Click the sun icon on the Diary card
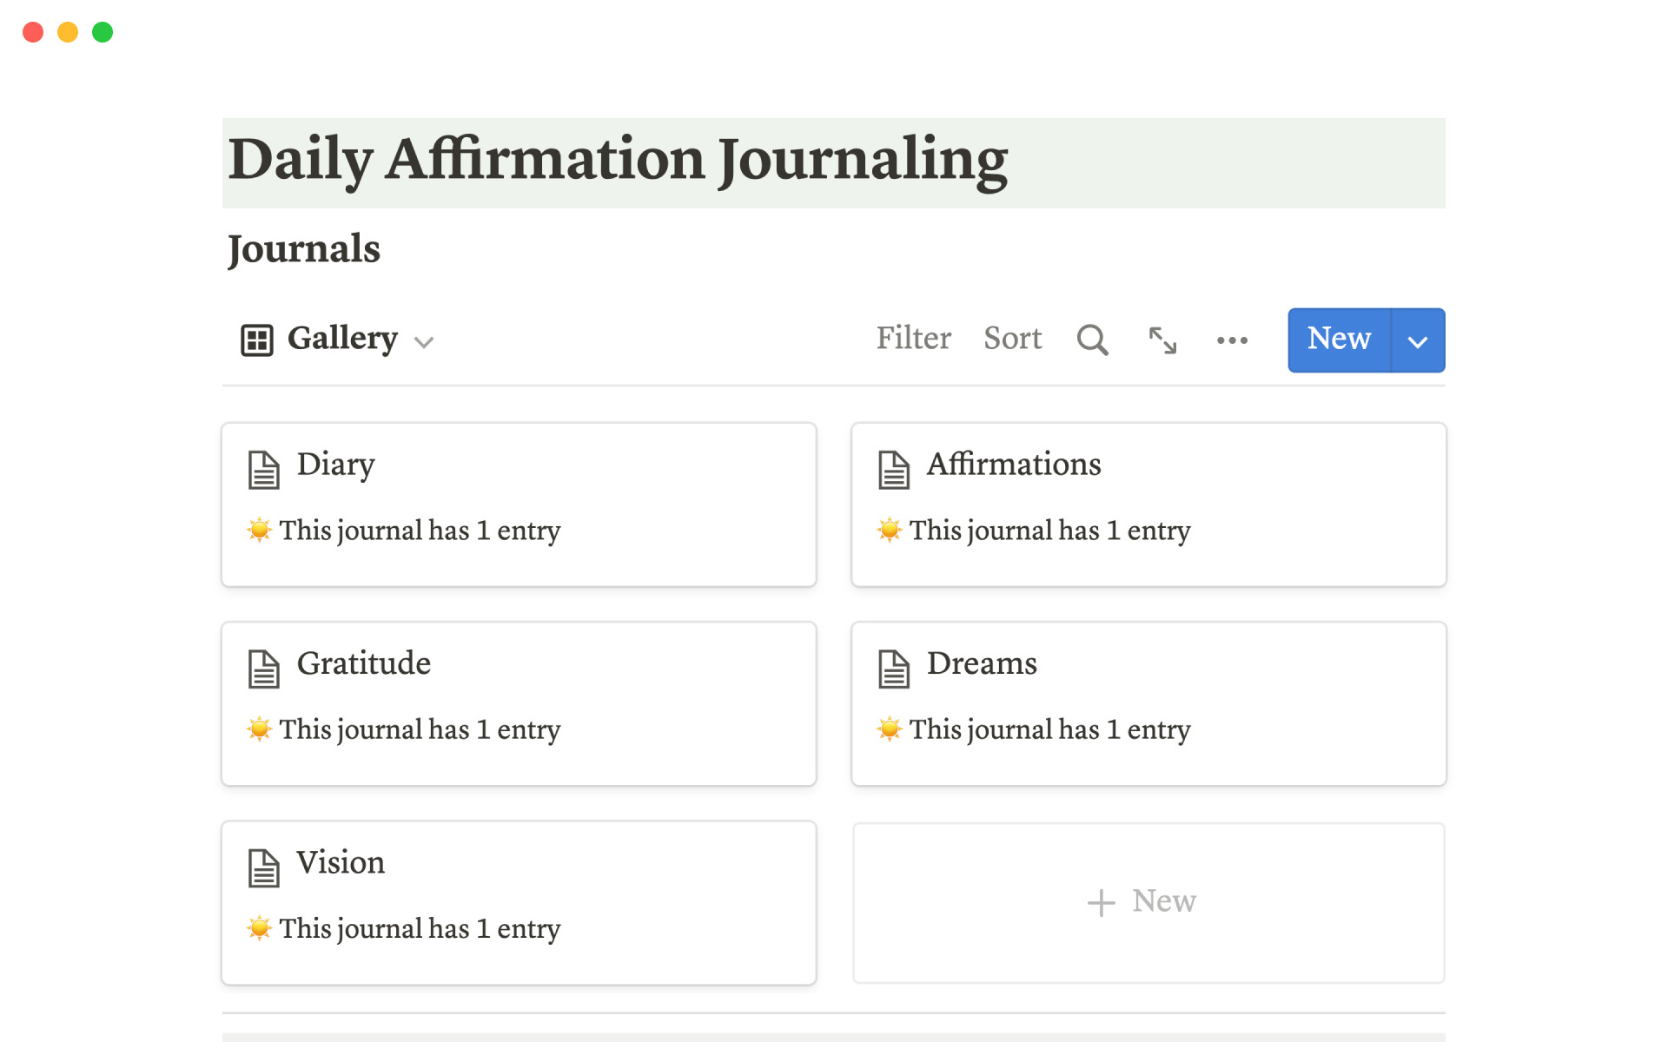The width and height of the screenshot is (1668, 1042). (259, 530)
